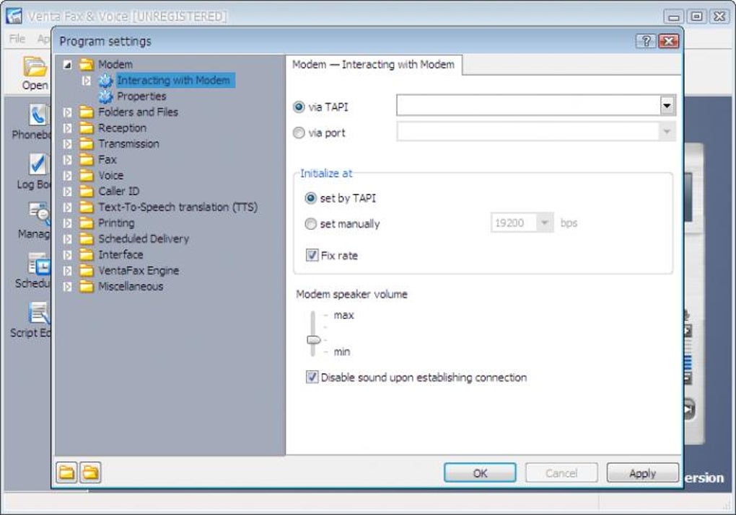736x515 pixels.
Task: Click the Printing folder icon
Action: click(87, 223)
